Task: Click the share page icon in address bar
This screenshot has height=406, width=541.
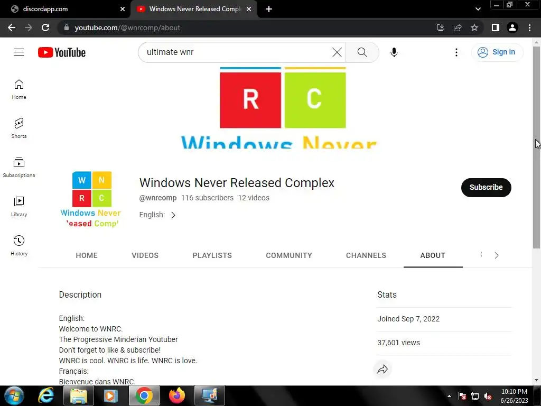Action: pos(458,27)
